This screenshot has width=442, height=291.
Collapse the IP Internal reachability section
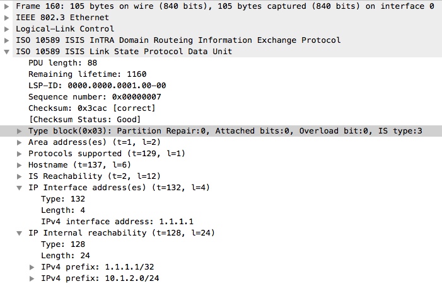pyautogui.click(x=20, y=233)
